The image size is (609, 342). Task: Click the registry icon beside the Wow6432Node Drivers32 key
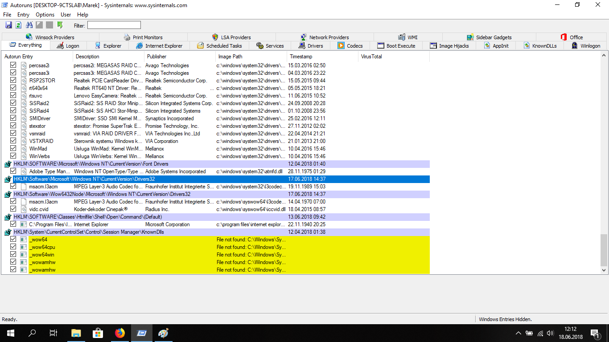click(x=8, y=195)
